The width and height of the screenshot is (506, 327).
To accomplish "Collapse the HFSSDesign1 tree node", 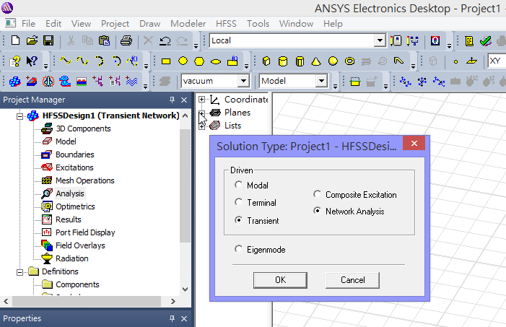I will [x=20, y=116].
